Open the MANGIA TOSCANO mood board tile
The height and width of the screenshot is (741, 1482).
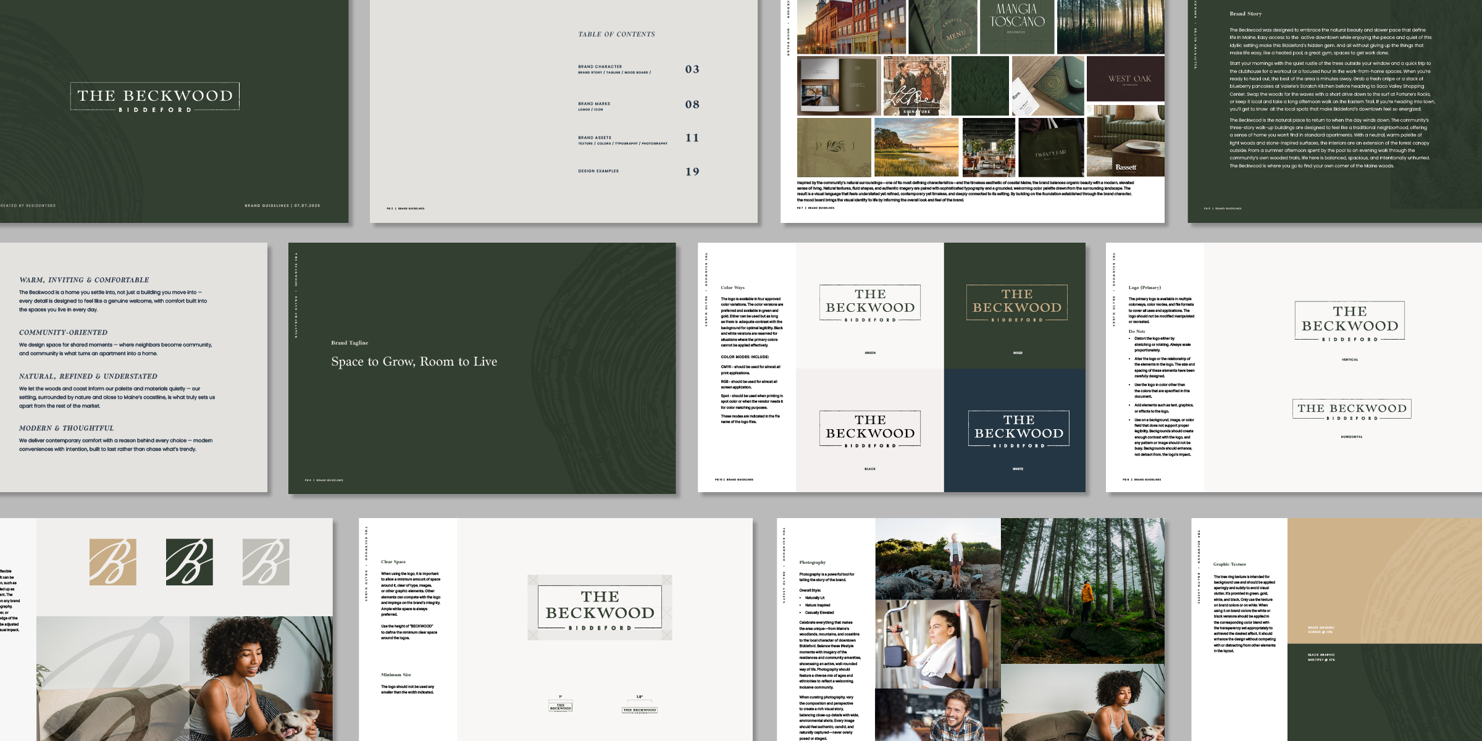click(1017, 27)
